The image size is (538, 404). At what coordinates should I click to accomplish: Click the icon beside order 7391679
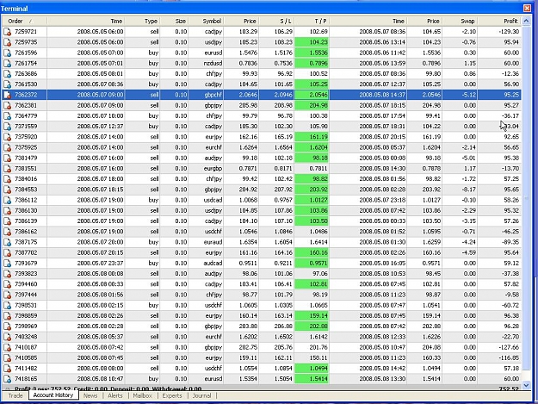pos(8,264)
